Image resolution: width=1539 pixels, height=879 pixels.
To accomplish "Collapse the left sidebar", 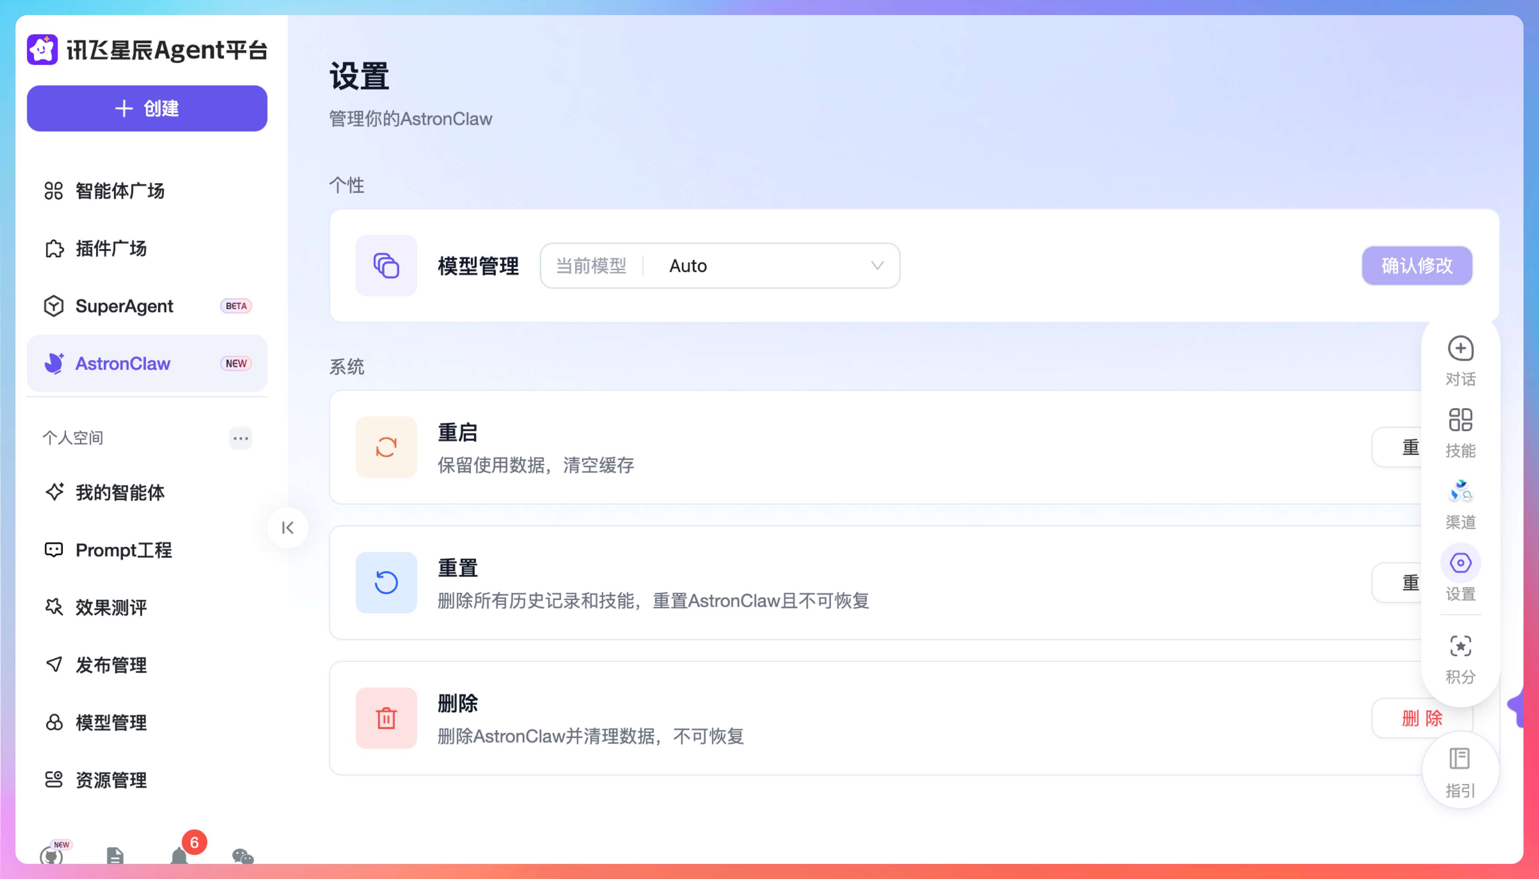I will pyautogui.click(x=287, y=528).
